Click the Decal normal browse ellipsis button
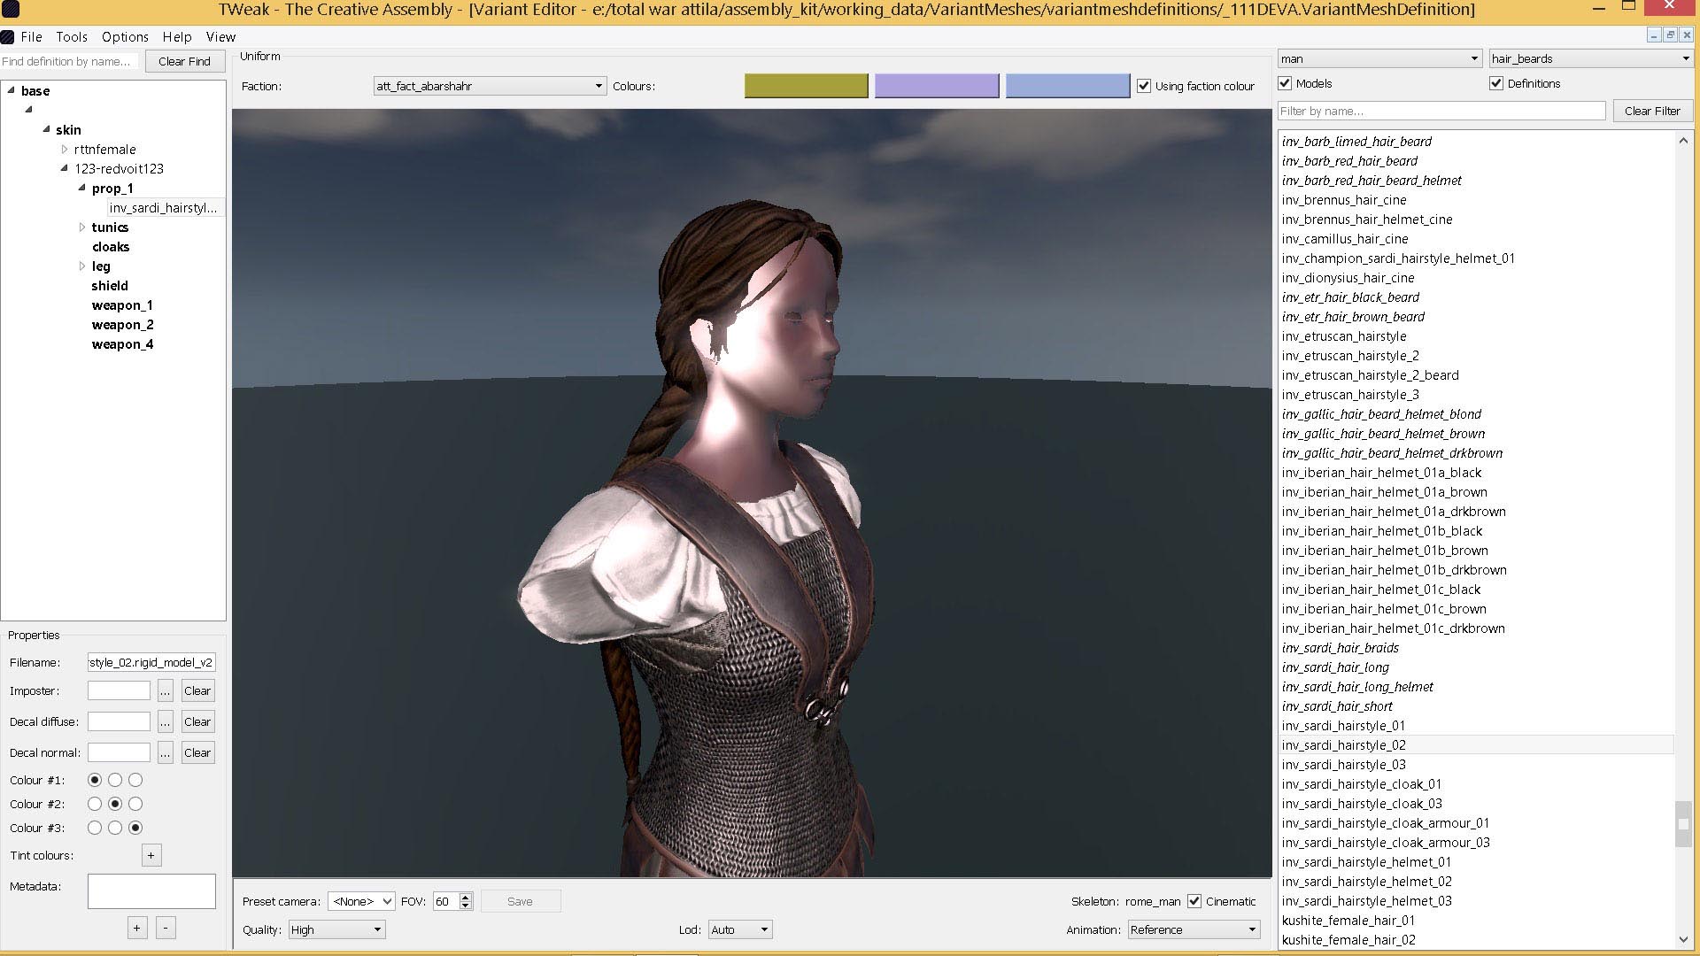The height and width of the screenshot is (956, 1700). point(165,753)
